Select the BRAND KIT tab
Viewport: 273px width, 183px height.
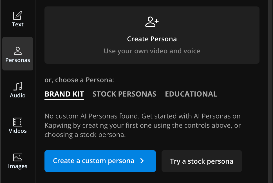[64, 94]
